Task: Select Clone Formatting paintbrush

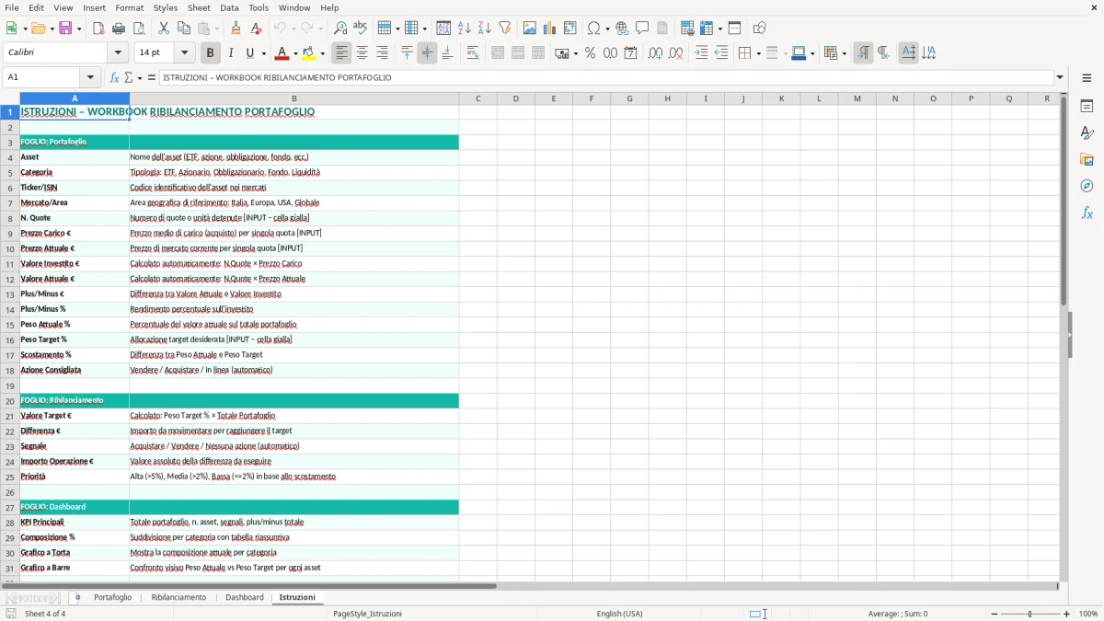Action: 236,29
